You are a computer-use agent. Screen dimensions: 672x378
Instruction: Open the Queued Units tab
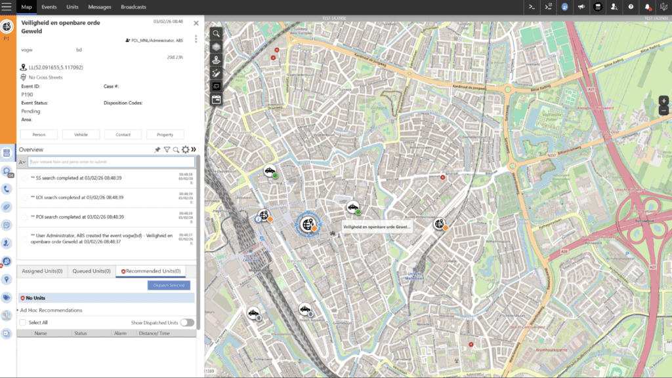pos(91,271)
